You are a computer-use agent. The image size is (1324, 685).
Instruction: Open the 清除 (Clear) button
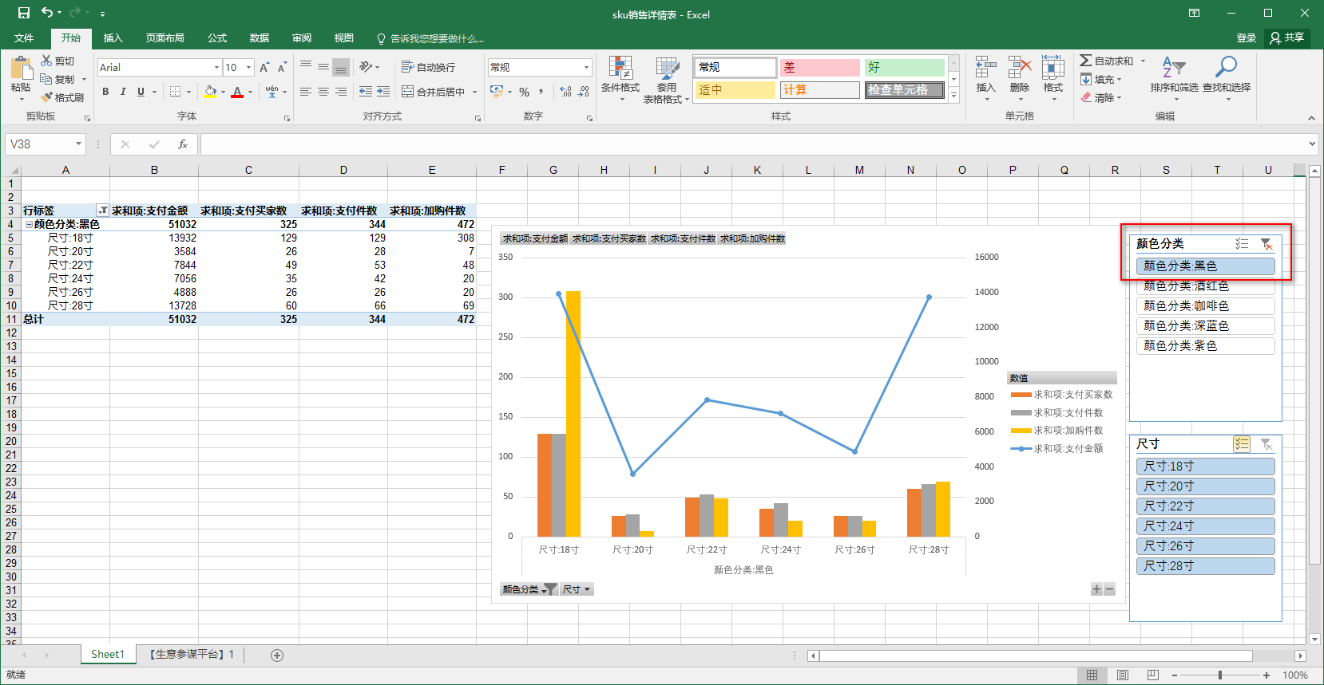[x=1101, y=97]
